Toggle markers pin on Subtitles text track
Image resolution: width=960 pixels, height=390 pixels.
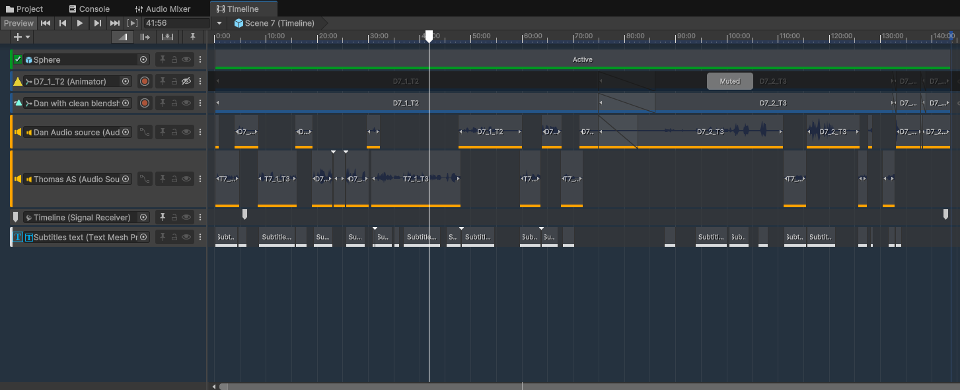tap(163, 237)
